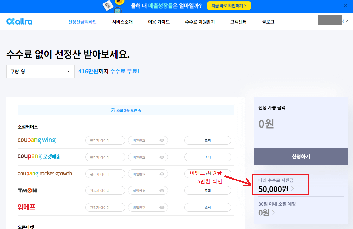Open the 블로그 menu
Image resolution: width=353 pixels, height=229 pixels.
point(268,22)
